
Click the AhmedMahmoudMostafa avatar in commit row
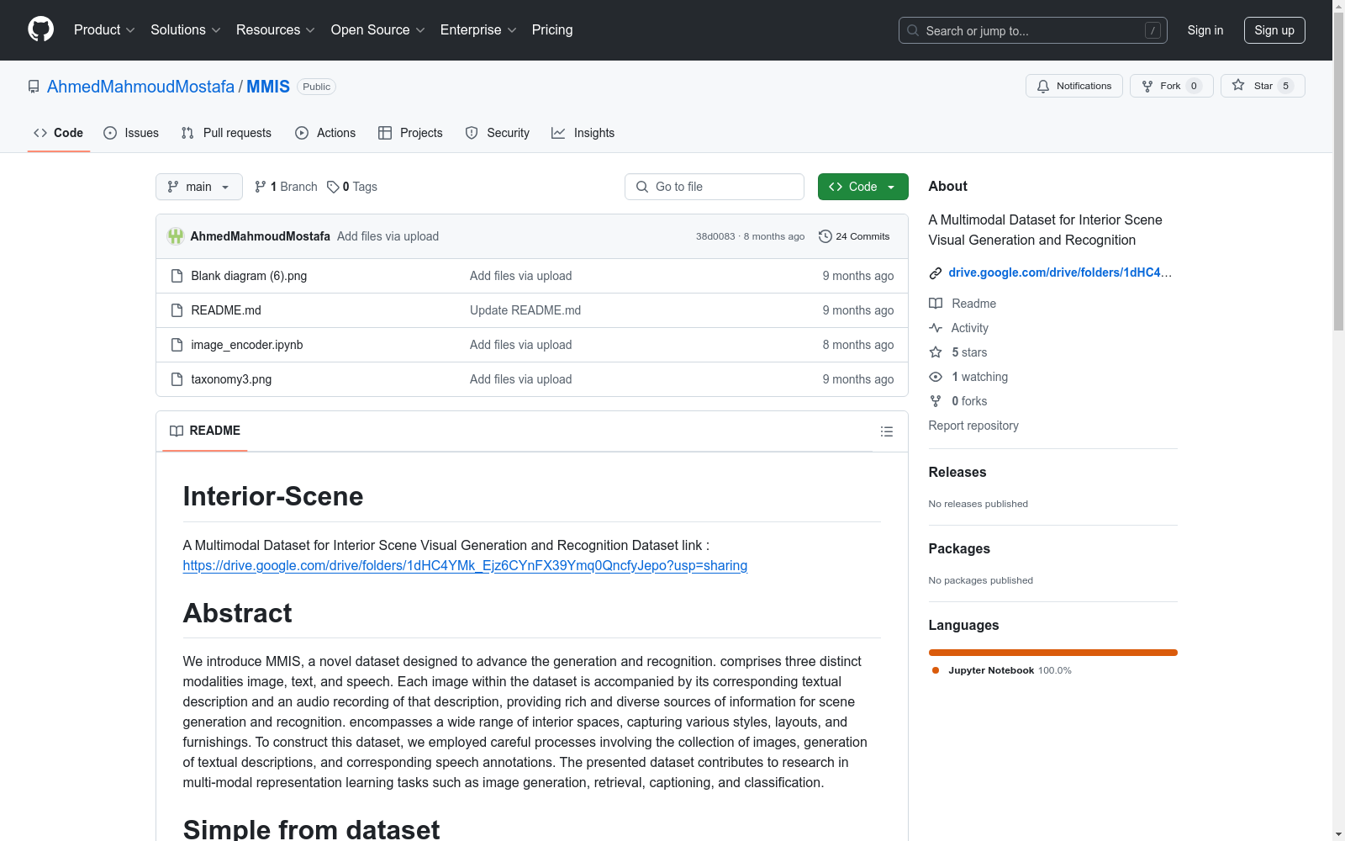pyautogui.click(x=176, y=236)
